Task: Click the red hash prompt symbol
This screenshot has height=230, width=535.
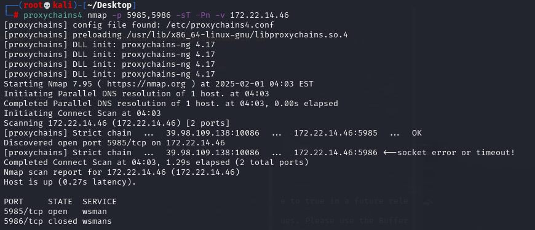Action: (16, 15)
